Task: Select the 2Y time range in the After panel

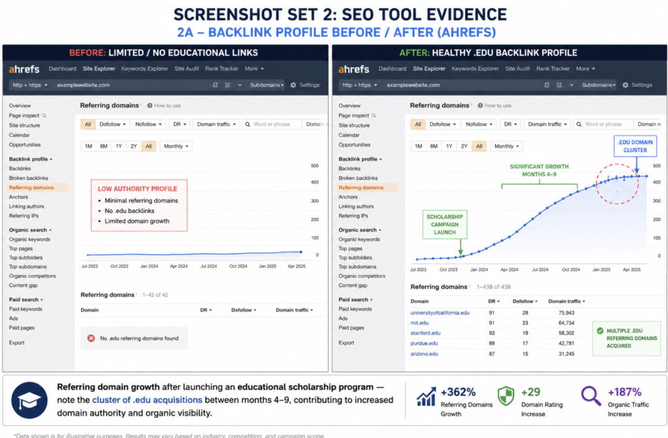Action: [x=464, y=146]
